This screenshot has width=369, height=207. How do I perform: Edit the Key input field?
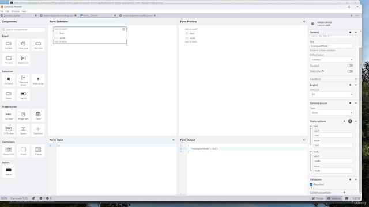331,46
